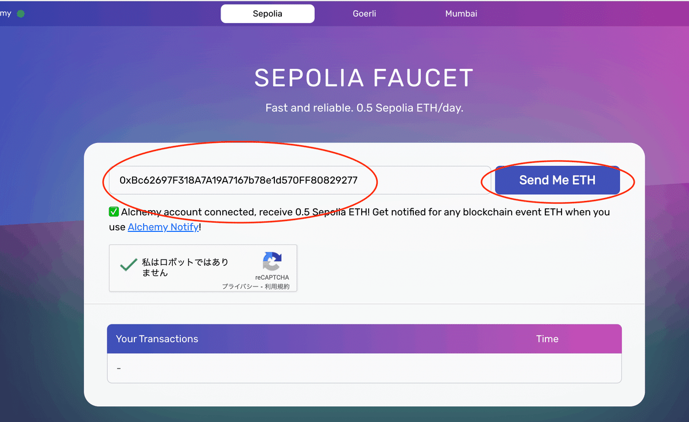
Task: Toggle the reCAPTCHA 私はロボットではありません checkbox
Action: [128, 266]
